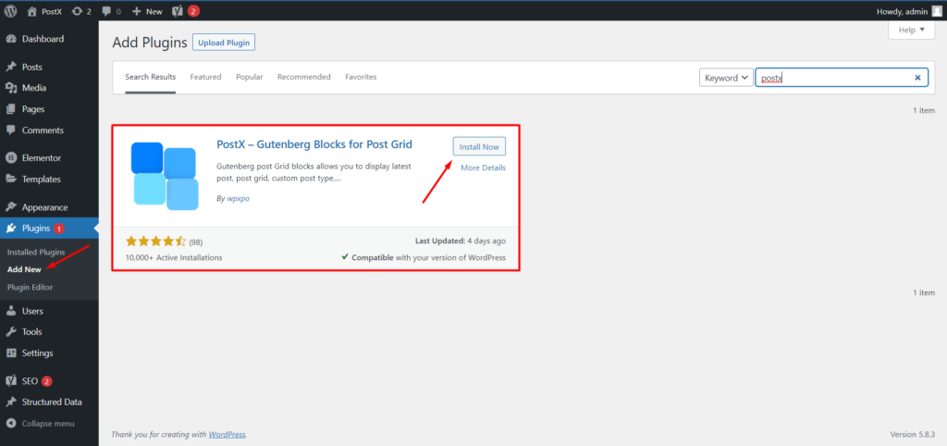This screenshot has width=947, height=446.
Task: Click the Tools wrench icon
Action: coord(11,332)
